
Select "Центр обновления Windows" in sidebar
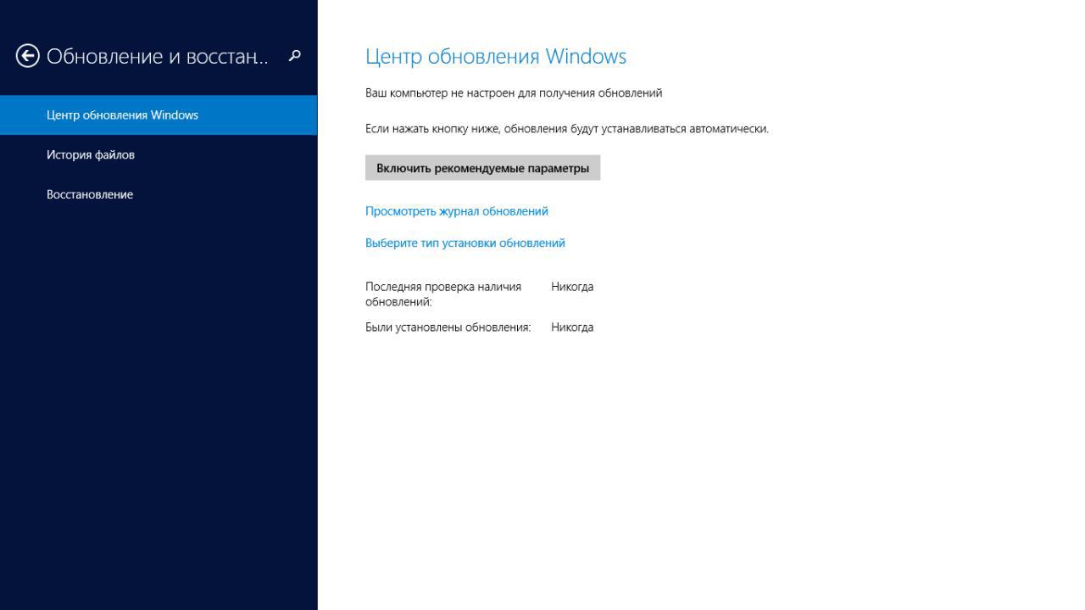point(122,115)
